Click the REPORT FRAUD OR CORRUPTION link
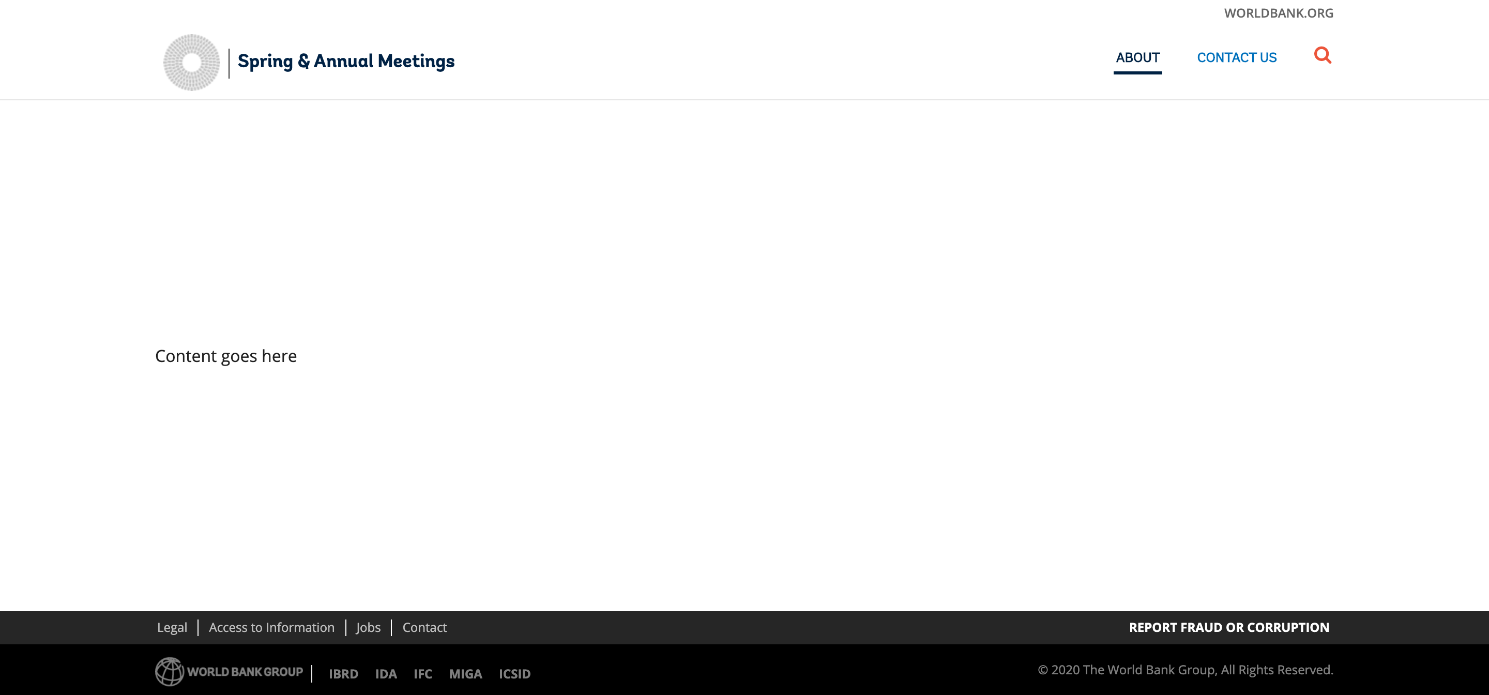The height and width of the screenshot is (695, 1489). point(1229,627)
